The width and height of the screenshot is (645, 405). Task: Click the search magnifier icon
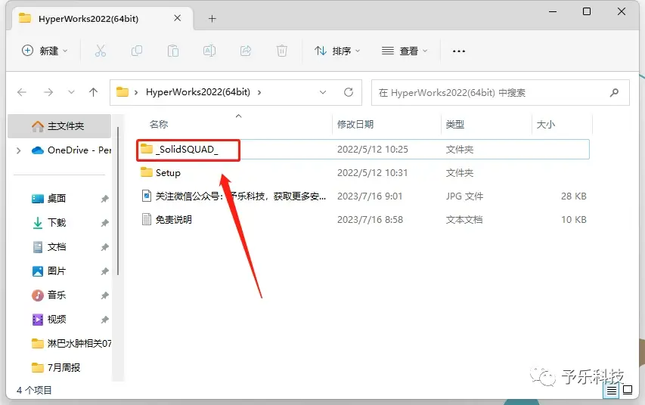pos(614,92)
